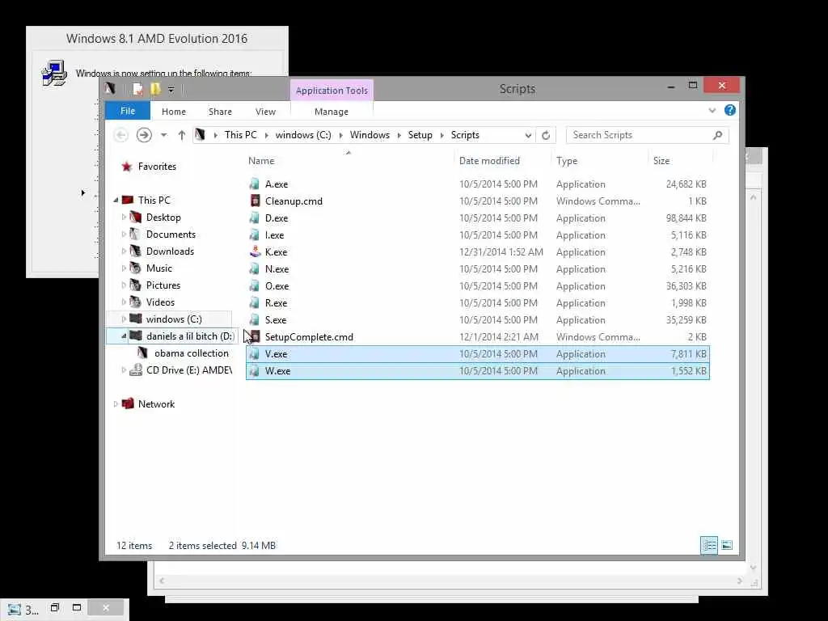
Task: Restore the minimized window at bottom-left
Action: tap(55, 608)
